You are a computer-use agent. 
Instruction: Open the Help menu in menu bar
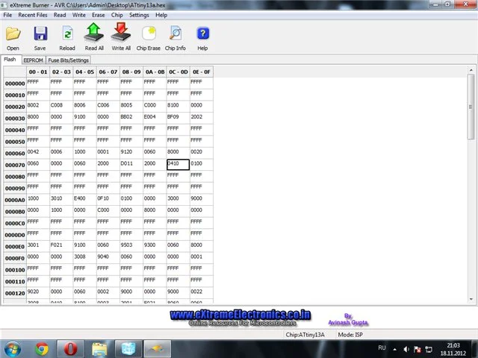(x=161, y=15)
